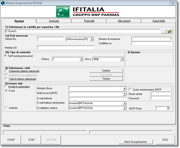
Task: Toggle Inviare in automatico checkbox
Action: [x=6, y=86]
